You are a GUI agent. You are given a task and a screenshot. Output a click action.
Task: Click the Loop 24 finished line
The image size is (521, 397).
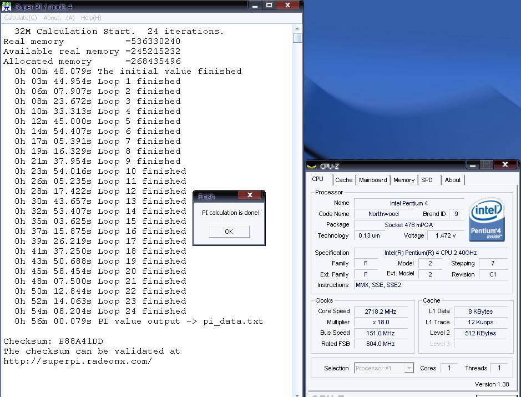click(x=100, y=311)
